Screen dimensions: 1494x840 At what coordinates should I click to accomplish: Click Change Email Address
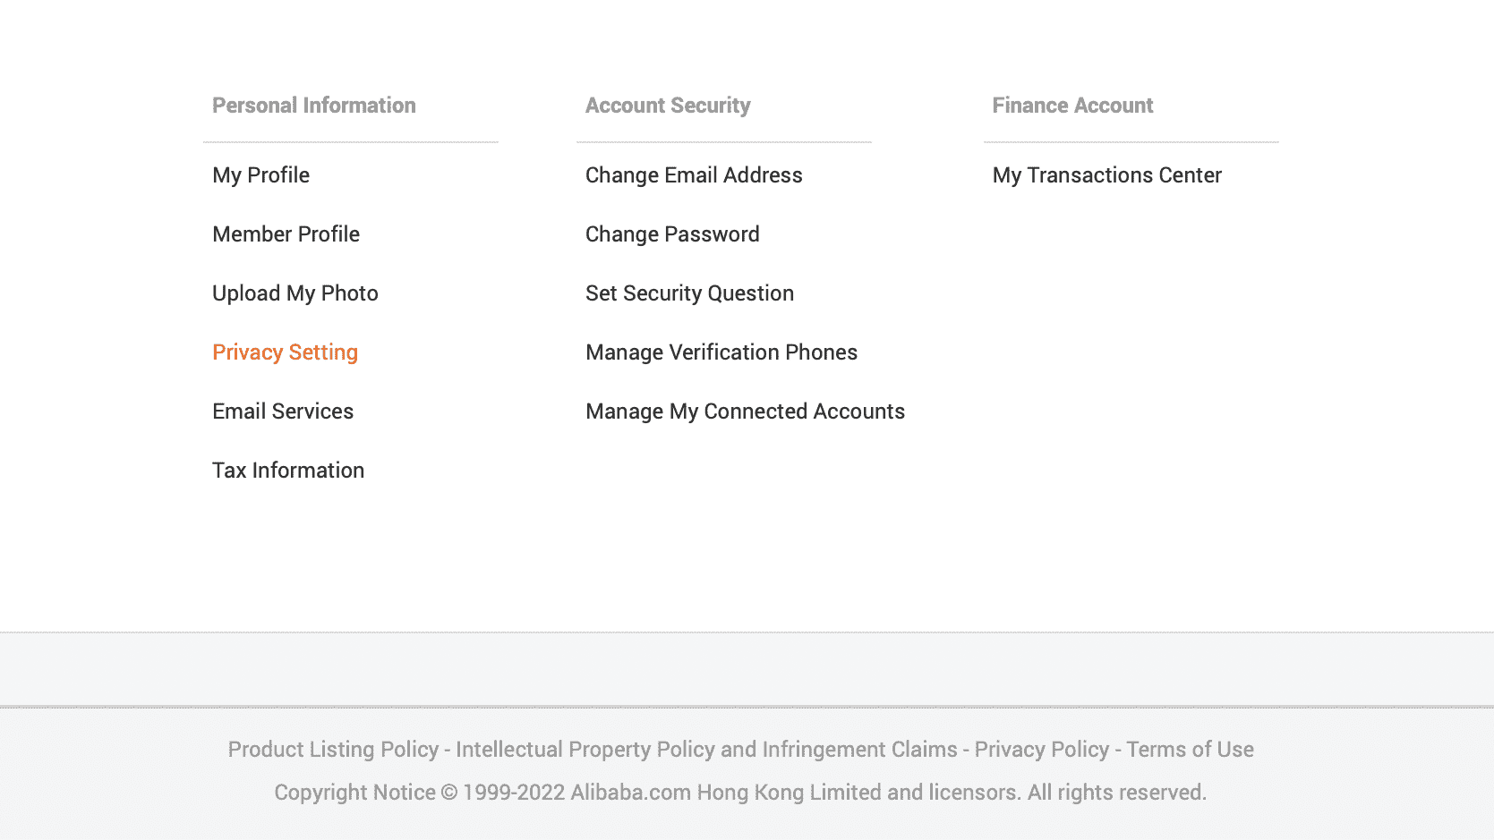(693, 175)
